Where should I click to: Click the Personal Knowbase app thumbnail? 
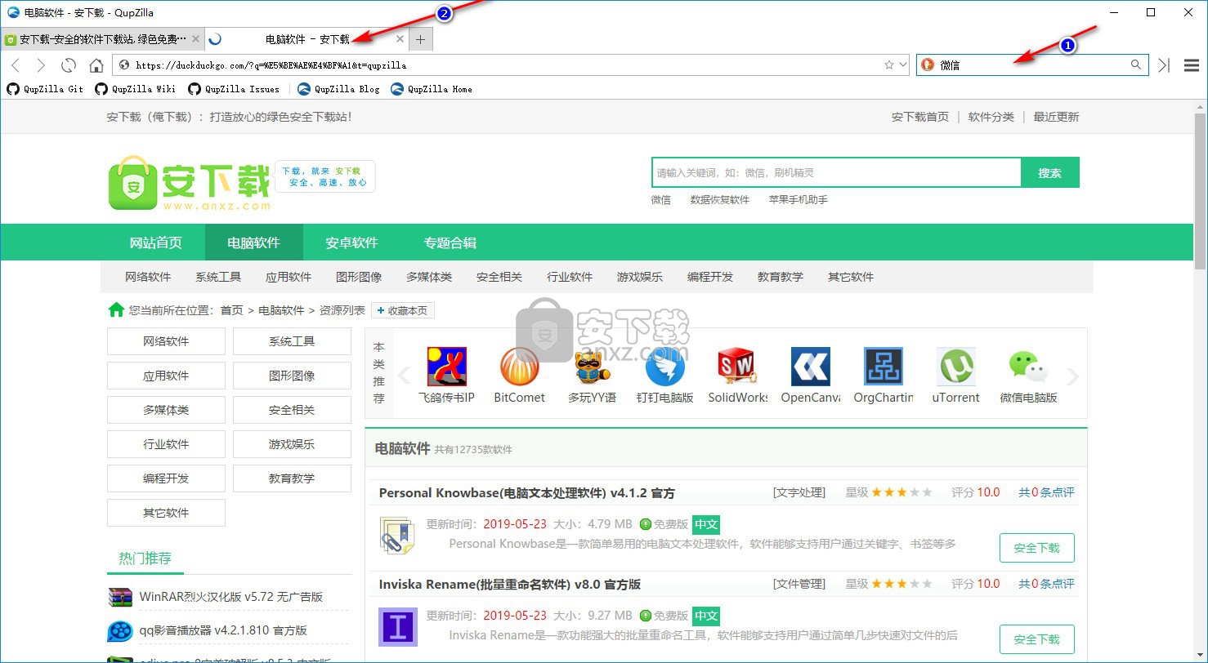tap(398, 536)
